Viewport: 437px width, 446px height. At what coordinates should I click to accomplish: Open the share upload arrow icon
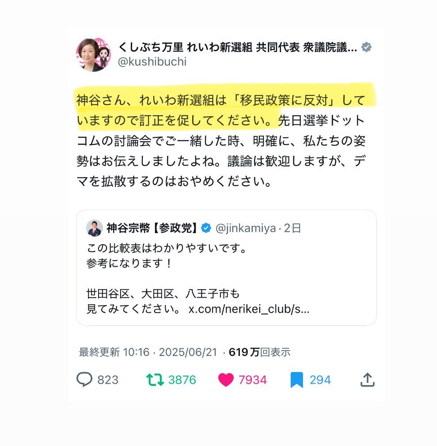pyautogui.click(x=367, y=379)
